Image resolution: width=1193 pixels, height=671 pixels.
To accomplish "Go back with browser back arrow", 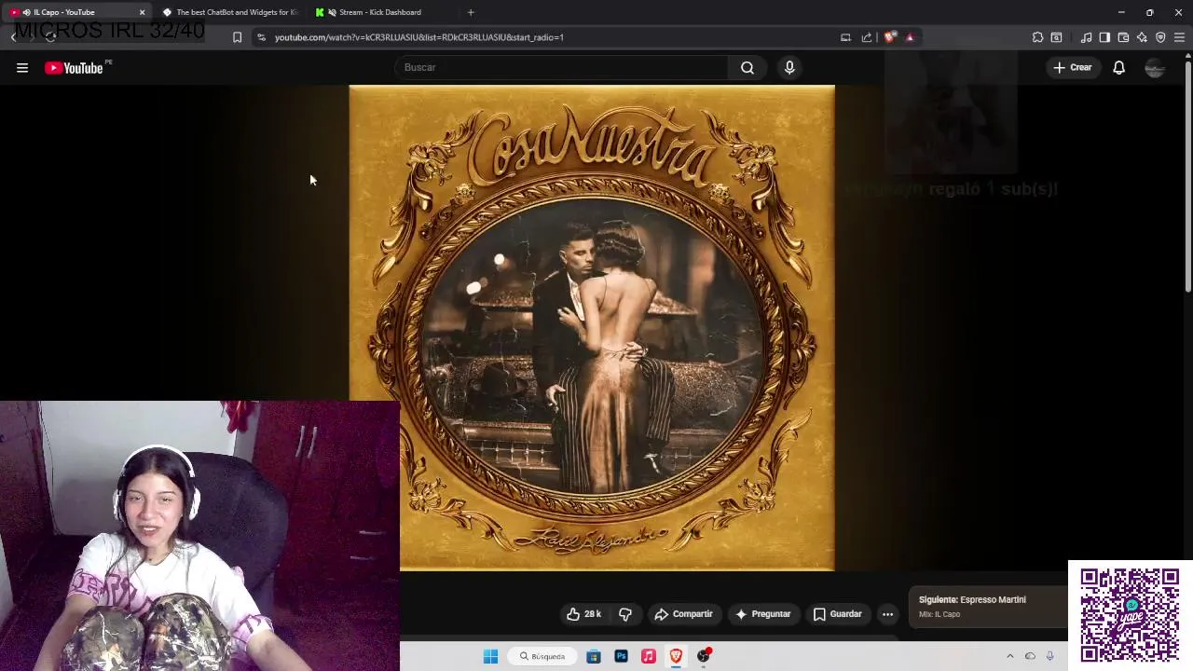I will pos(13,37).
